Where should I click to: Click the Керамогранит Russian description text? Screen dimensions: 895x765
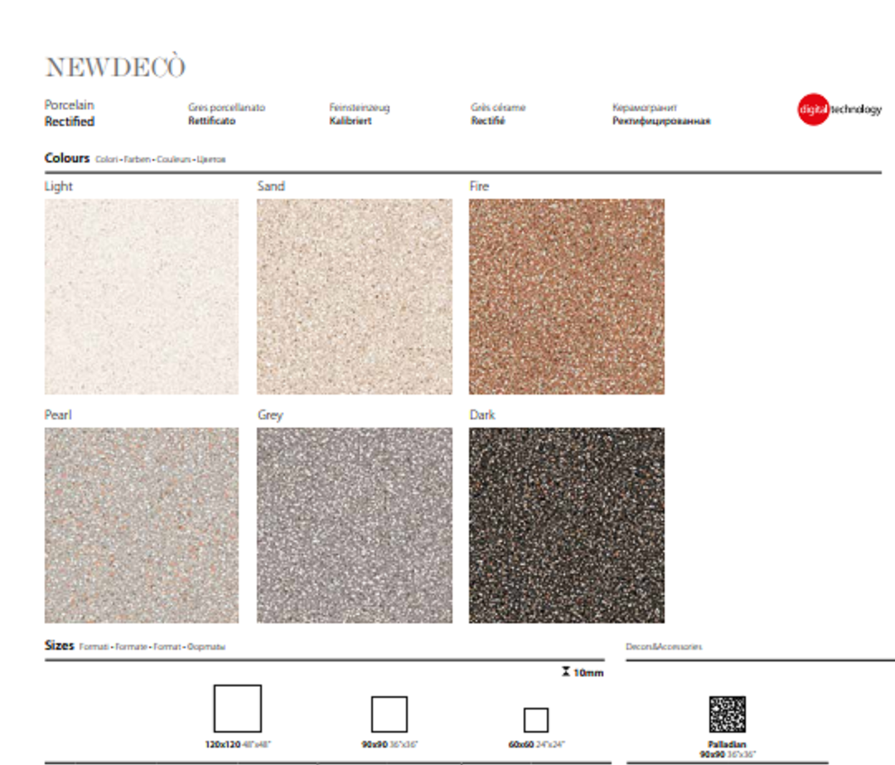[660, 114]
